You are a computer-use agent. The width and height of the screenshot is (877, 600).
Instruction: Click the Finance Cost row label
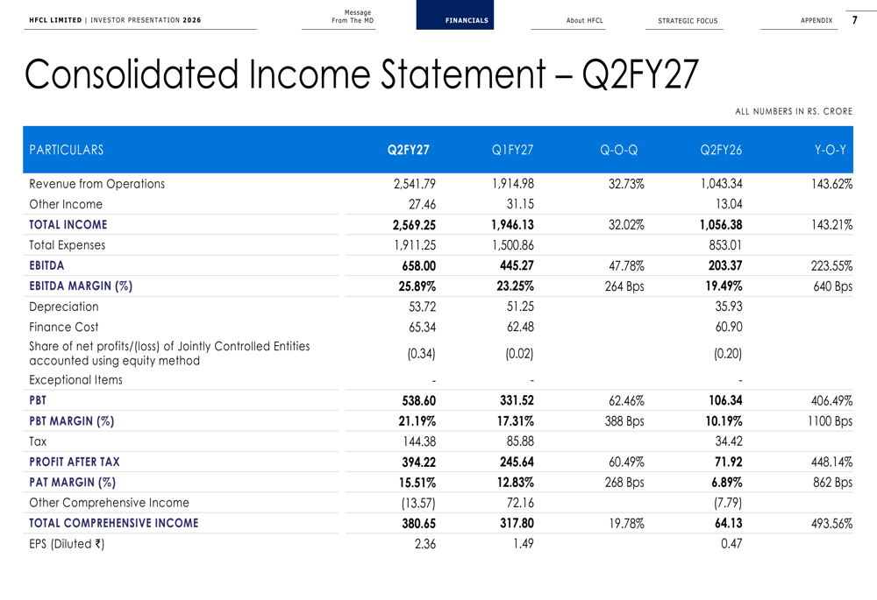63,327
